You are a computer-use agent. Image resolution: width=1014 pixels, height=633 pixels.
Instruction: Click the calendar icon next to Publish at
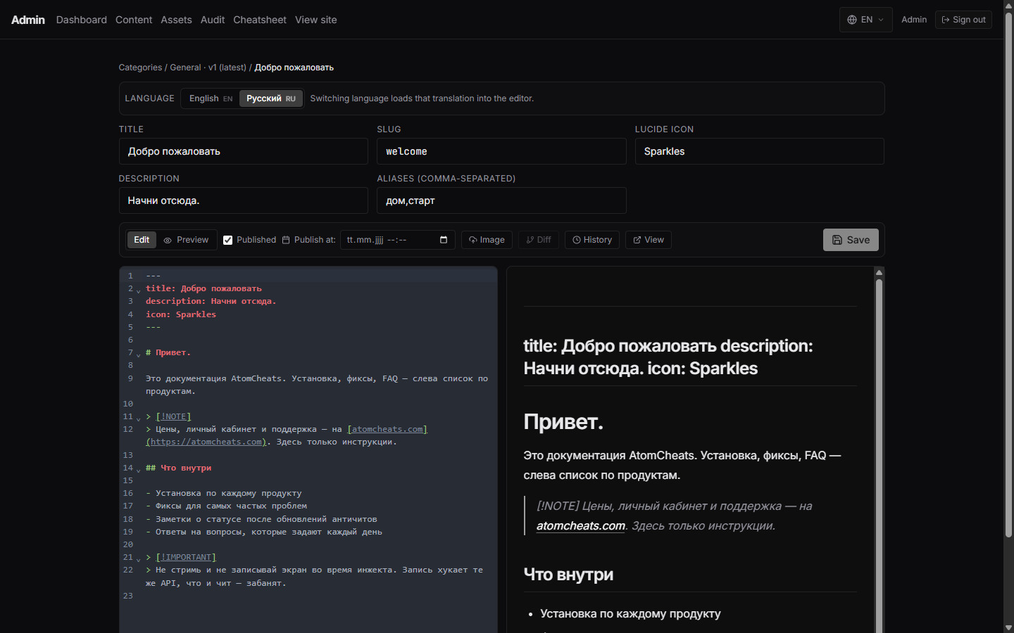286,240
